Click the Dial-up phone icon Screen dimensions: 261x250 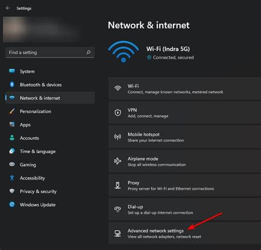pyautogui.click(x=118, y=209)
